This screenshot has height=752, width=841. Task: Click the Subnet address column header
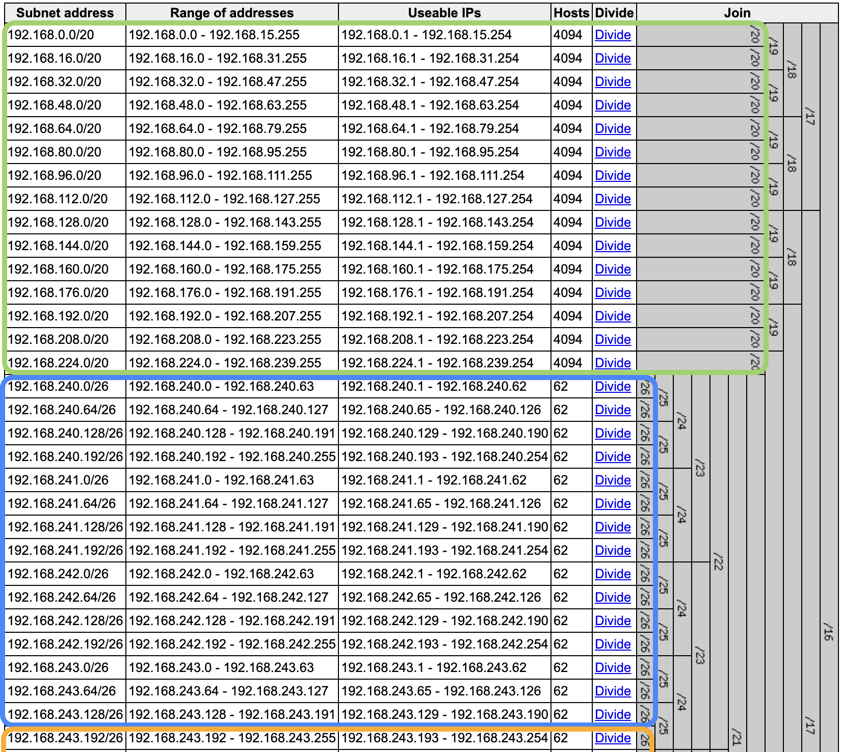(65, 13)
